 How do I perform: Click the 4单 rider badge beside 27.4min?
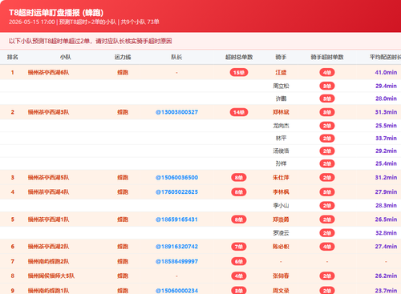tap(327, 247)
